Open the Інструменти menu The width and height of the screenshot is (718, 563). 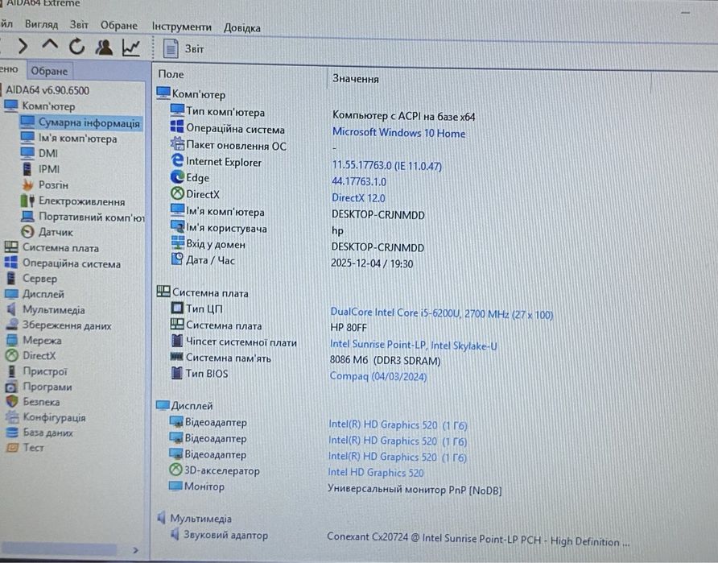[x=182, y=27]
